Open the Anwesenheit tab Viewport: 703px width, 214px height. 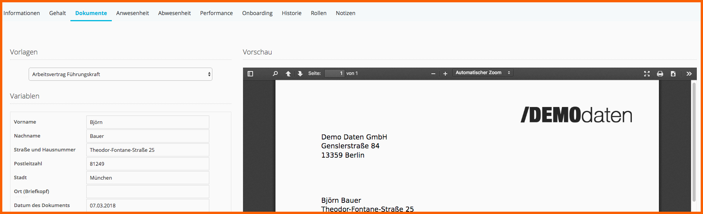click(x=132, y=13)
